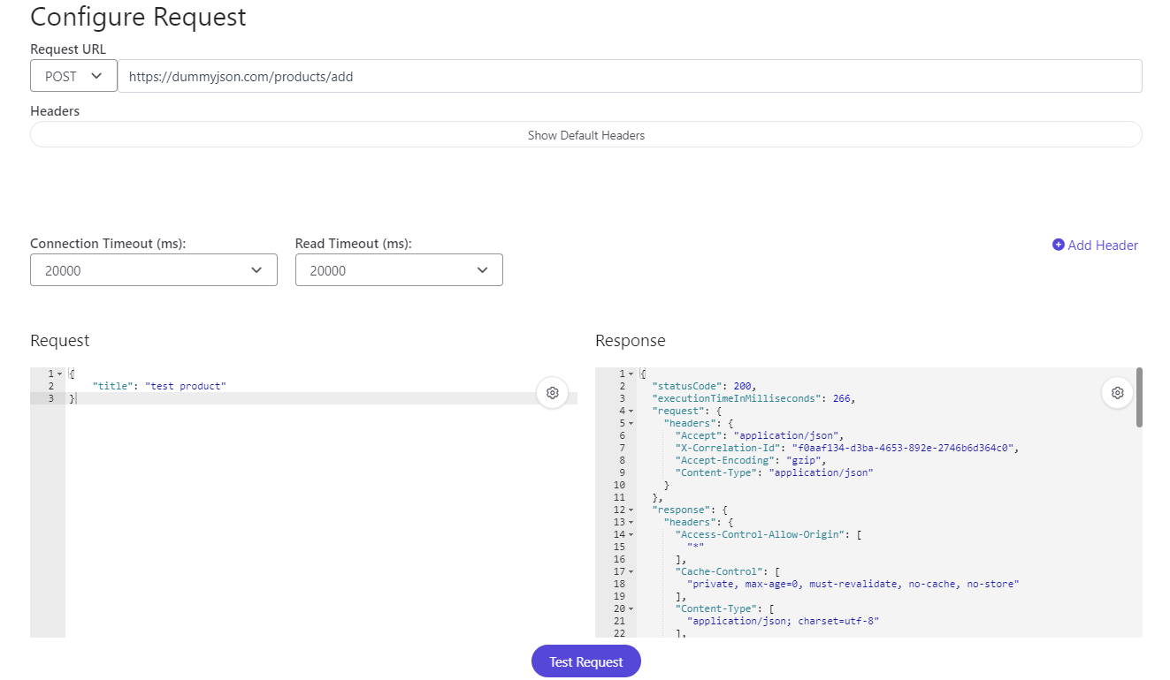The image size is (1170, 680).
Task: Open the Response editor settings gear
Action: tap(1118, 392)
